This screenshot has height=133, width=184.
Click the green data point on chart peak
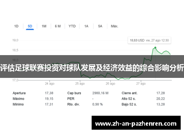(155, 47)
